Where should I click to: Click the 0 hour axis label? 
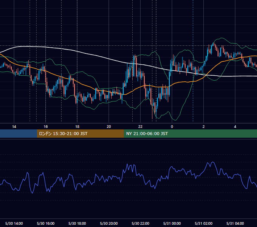point(172,127)
